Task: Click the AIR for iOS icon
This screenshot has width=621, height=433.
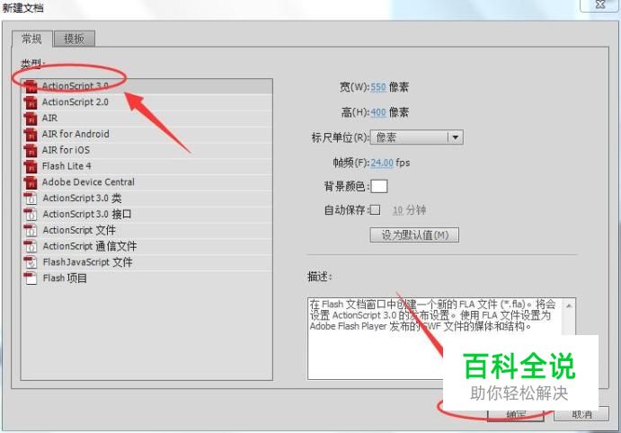Action: coord(31,150)
